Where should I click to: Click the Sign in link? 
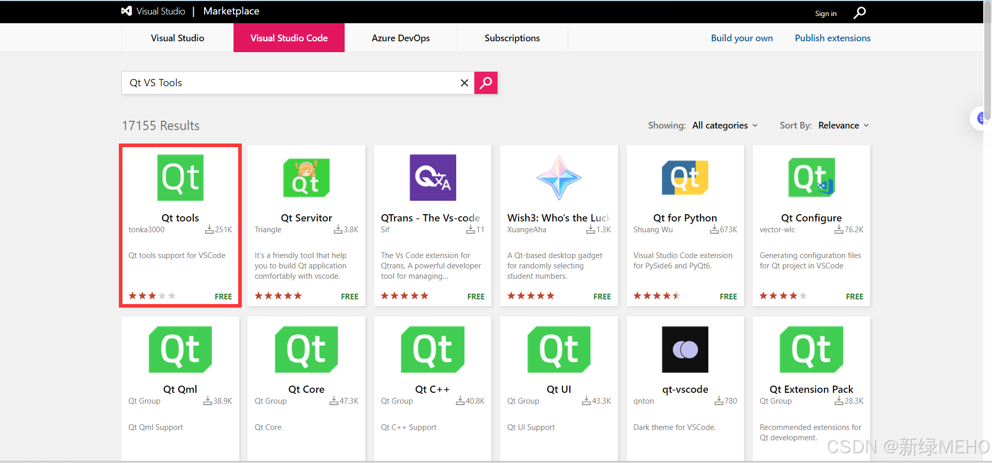click(826, 13)
